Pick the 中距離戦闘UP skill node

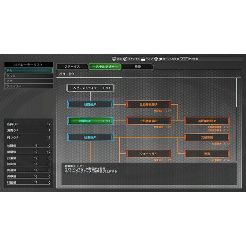pos(148,121)
